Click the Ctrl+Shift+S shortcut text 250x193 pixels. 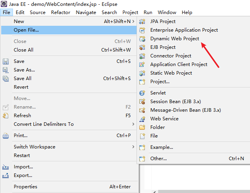(x=117, y=79)
